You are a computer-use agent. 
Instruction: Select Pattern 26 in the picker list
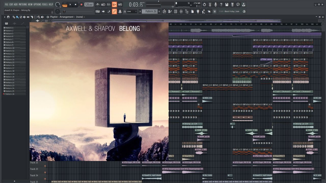(14, 94)
